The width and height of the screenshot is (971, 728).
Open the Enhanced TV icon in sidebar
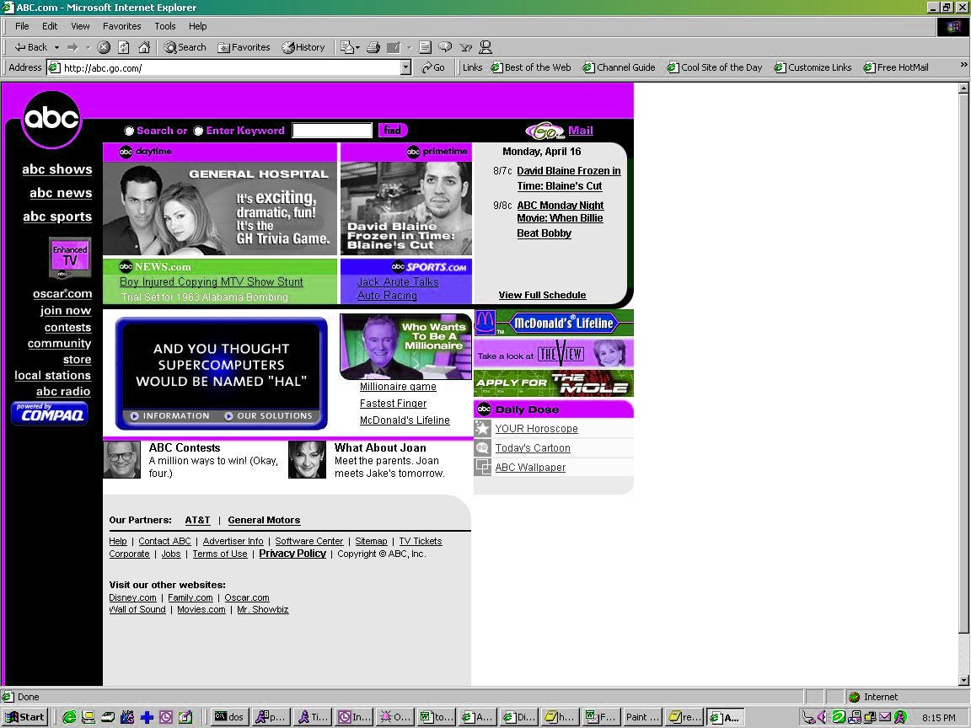click(x=70, y=258)
